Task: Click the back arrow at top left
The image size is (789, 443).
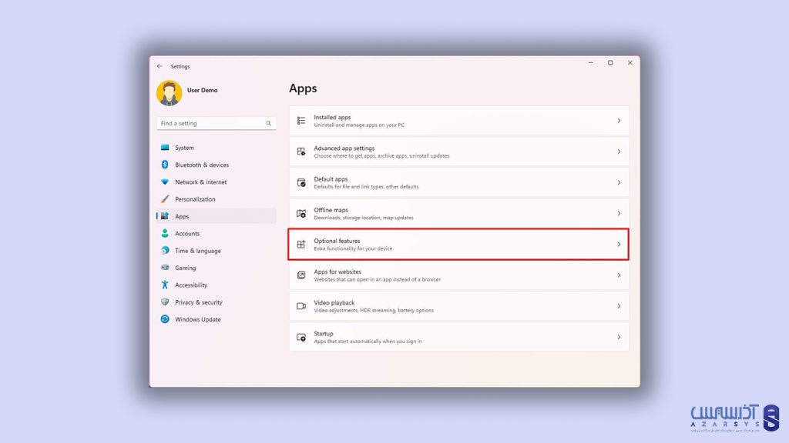Action: [159, 66]
